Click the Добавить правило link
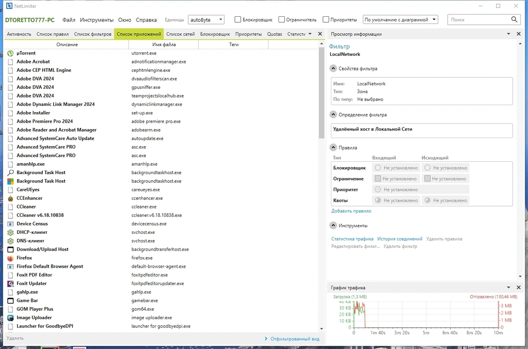 351,211
